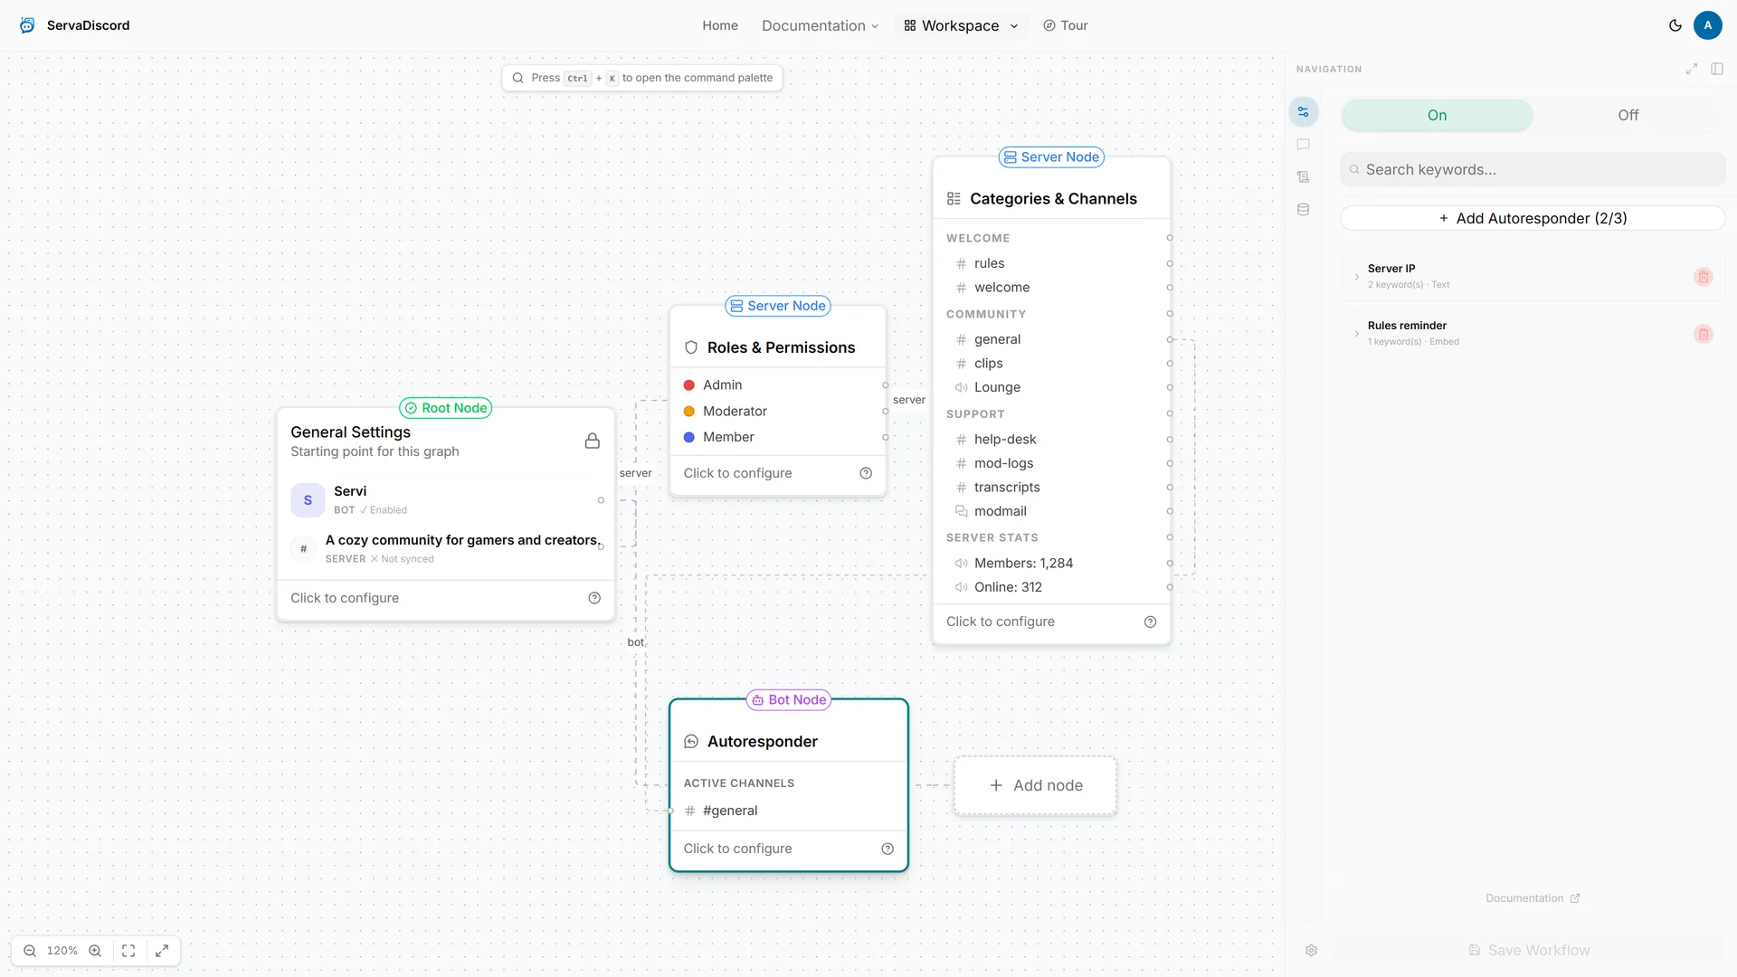Viewport: 1737px width, 977px height.
Task: Toggle dark mode moon icon
Action: pos(1675,25)
